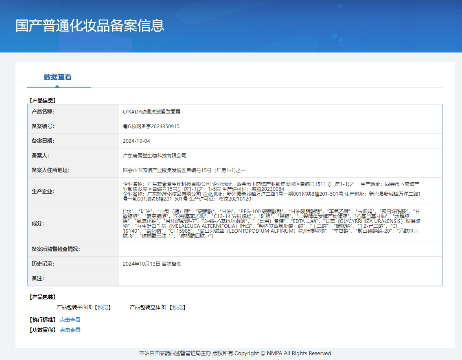This screenshot has width=462, height=360.
Task: Open the 数据查看 tab
Action: point(58,77)
